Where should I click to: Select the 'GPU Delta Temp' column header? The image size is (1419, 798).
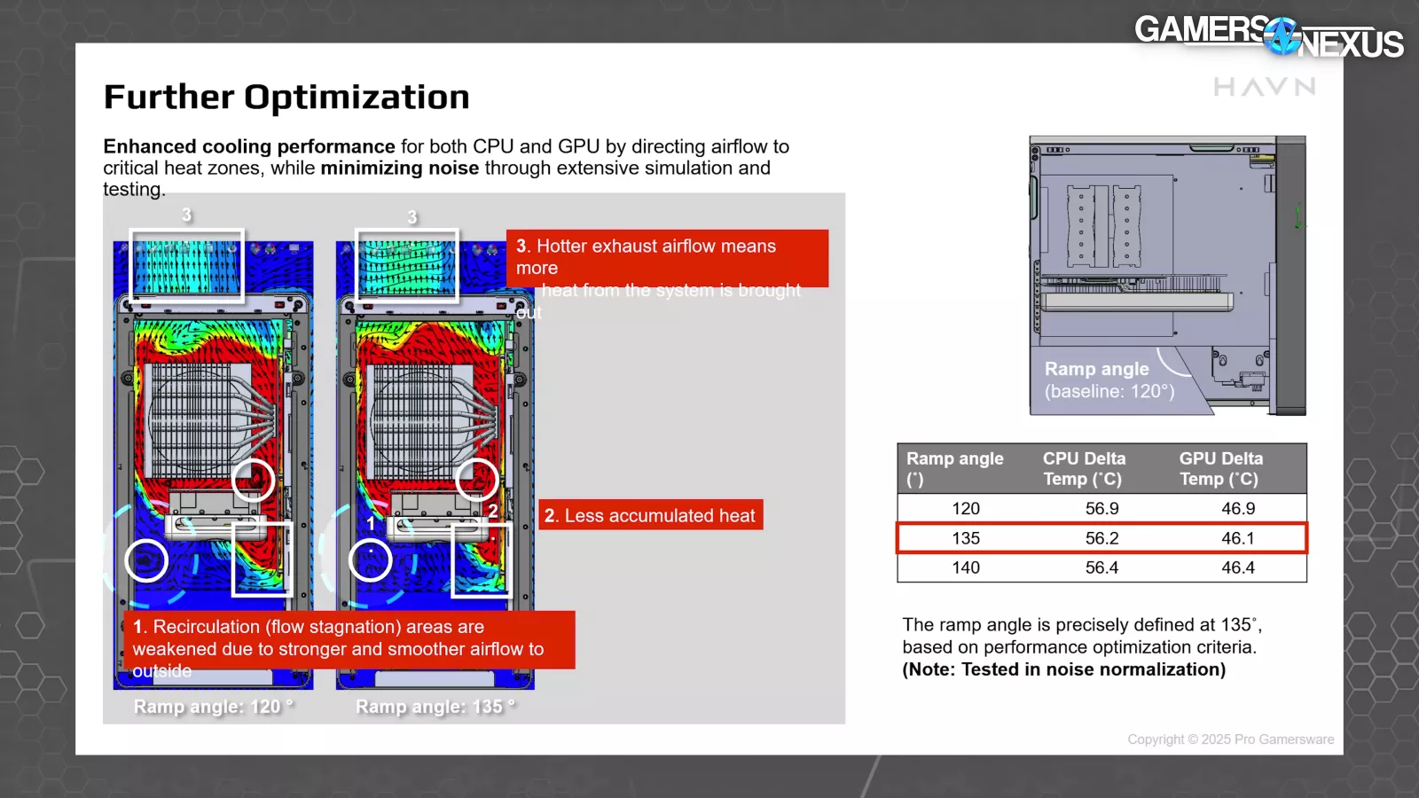point(1220,468)
